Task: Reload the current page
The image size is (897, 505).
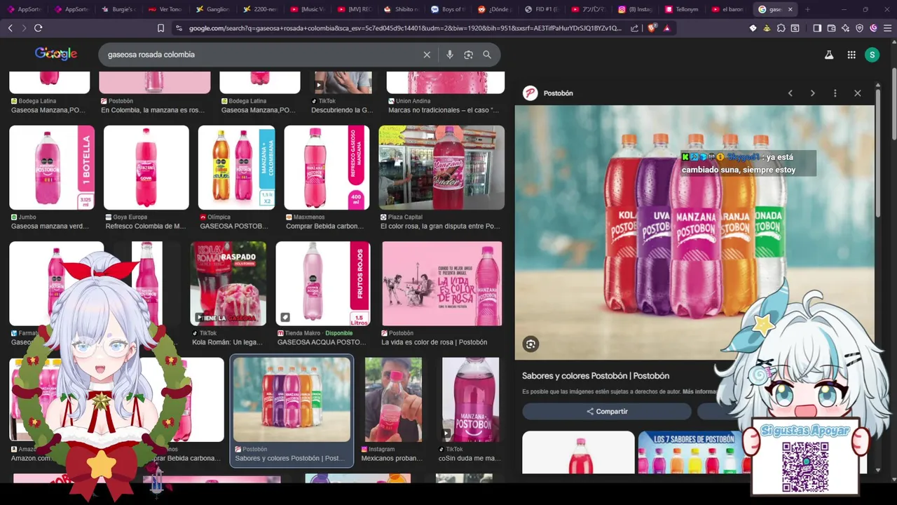Action: (38, 28)
